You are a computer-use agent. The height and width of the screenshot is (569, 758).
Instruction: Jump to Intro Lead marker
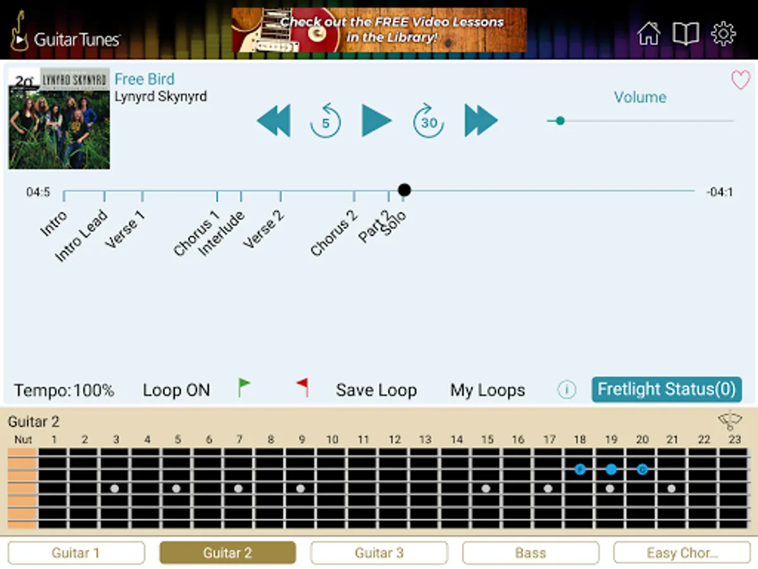82,235
